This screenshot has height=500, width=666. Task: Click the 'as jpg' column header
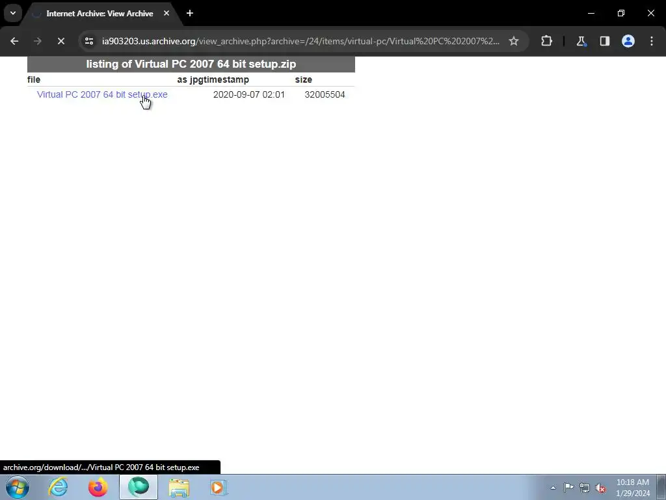point(189,79)
